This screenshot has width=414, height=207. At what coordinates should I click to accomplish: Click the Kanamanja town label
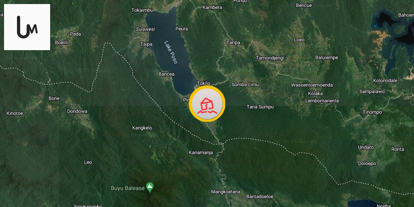(201, 152)
